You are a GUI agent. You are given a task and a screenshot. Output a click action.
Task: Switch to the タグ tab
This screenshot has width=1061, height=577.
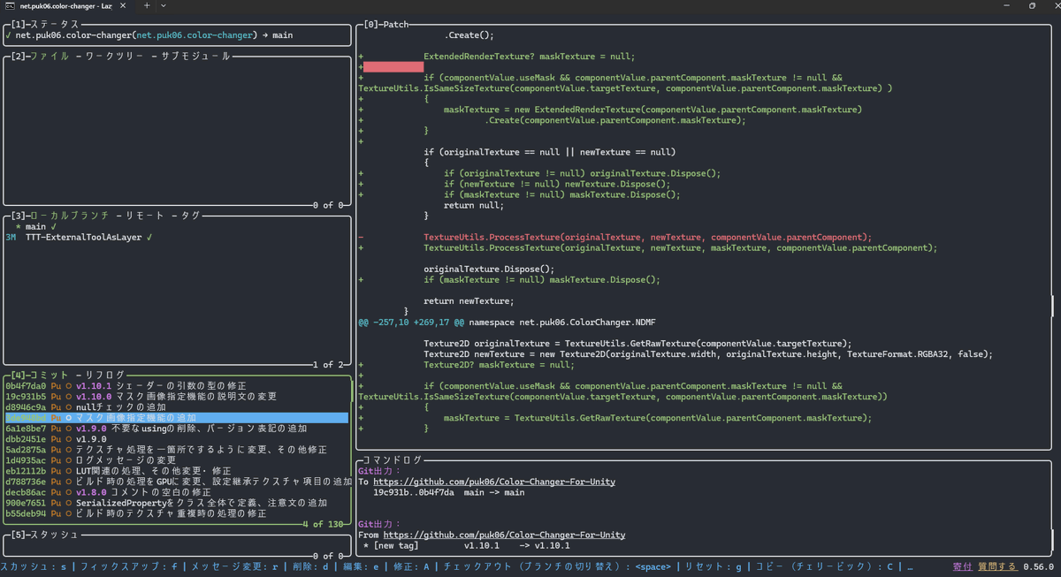point(190,215)
